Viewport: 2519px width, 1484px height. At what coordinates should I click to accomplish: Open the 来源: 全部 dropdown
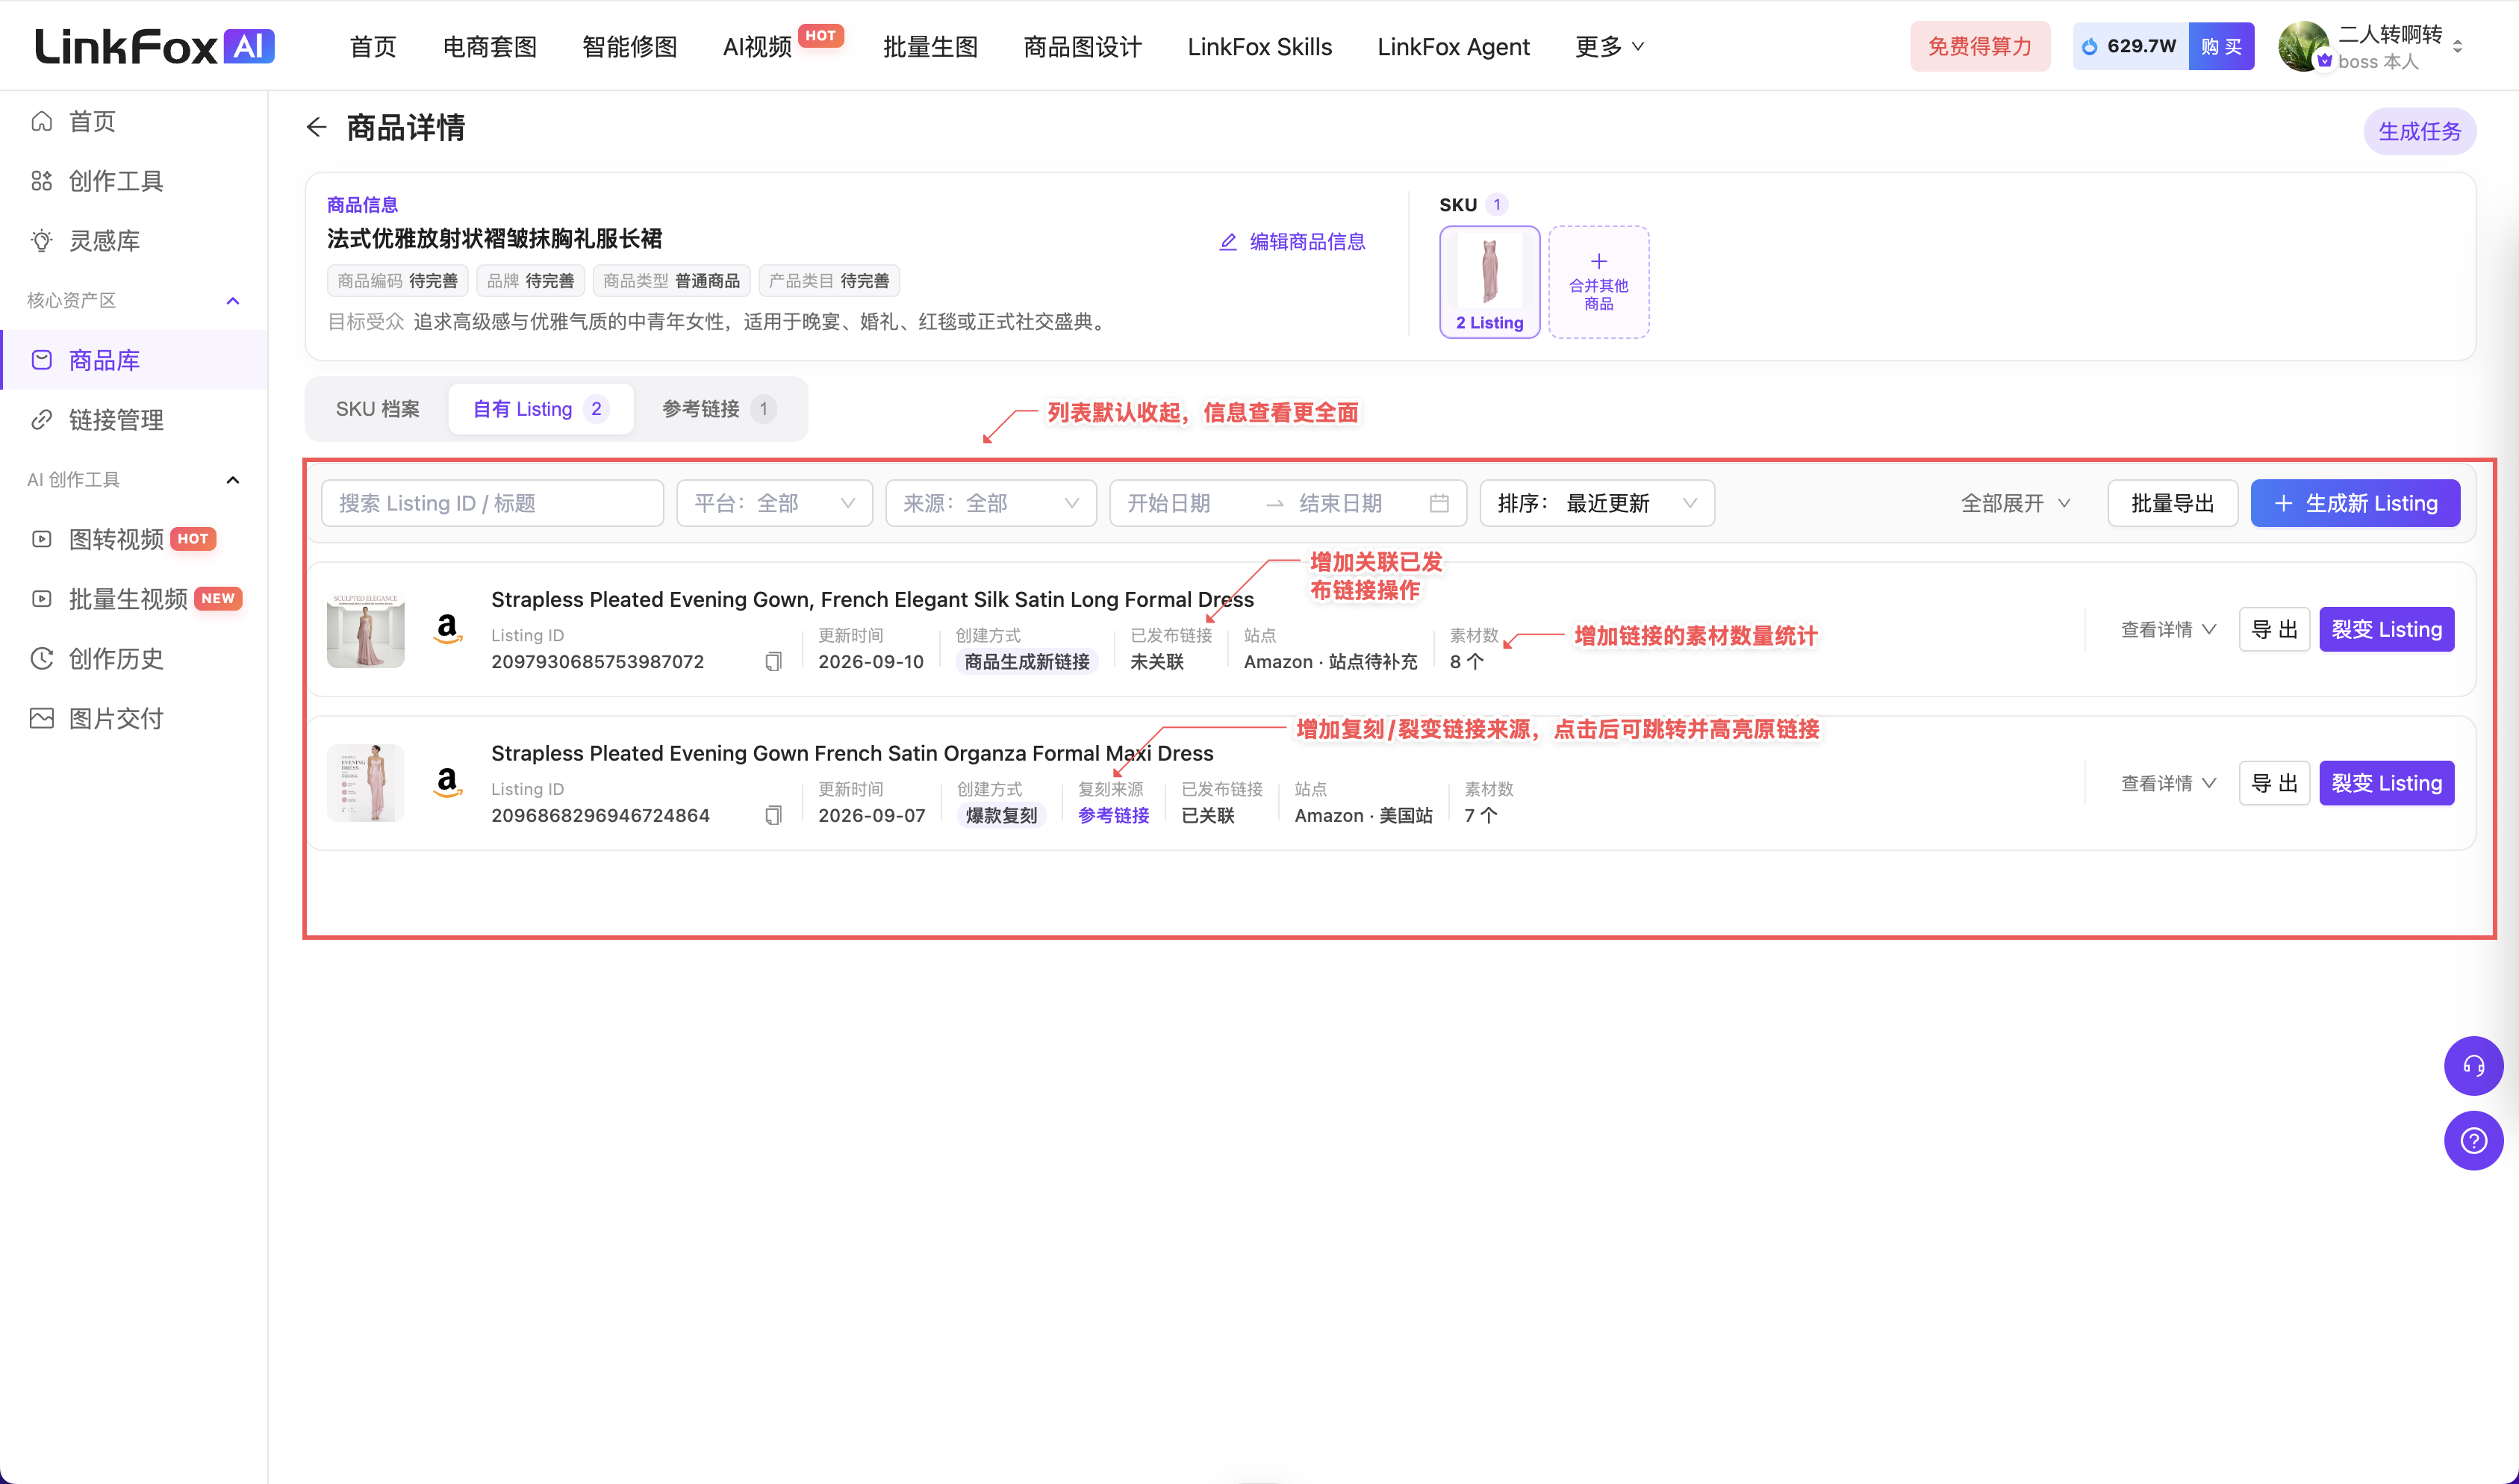coord(990,503)
